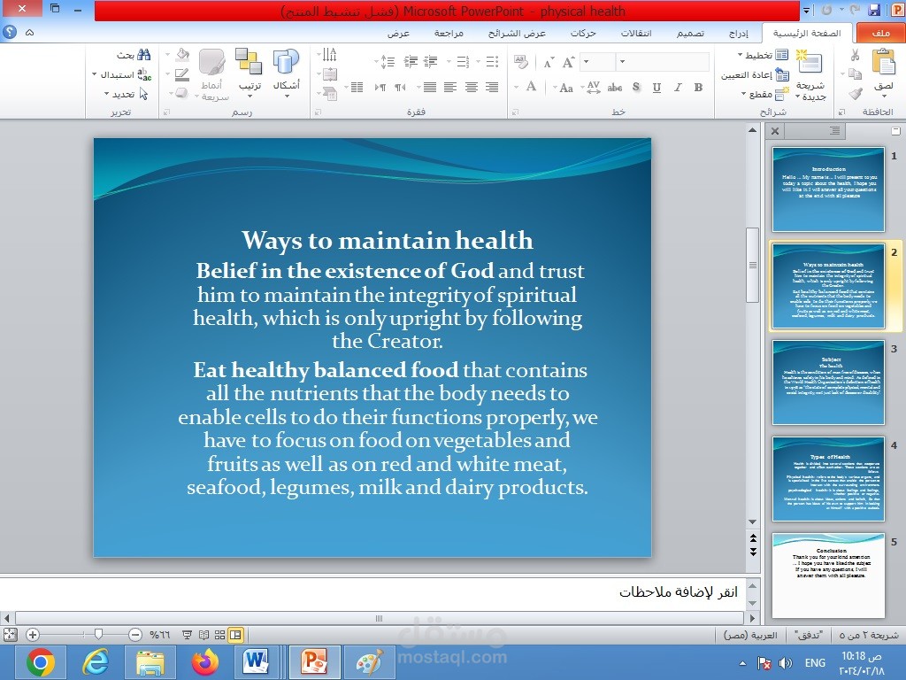906x680 pixels.
Task: Open the Review (مراجعة) tab
Action: click(449, 34)
